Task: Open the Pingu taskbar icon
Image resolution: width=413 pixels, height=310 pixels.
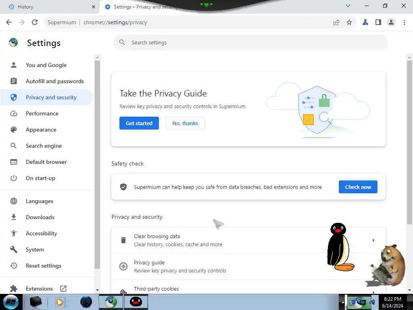Action: pos(136,302)
